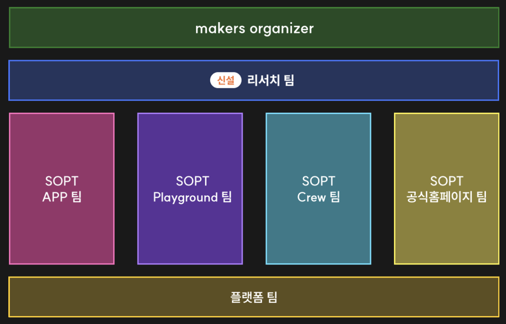The width and height of the screenshot is (506, 324).
Task: Open the SOPT APP 팀 card
Action: [x=62, y=189]
